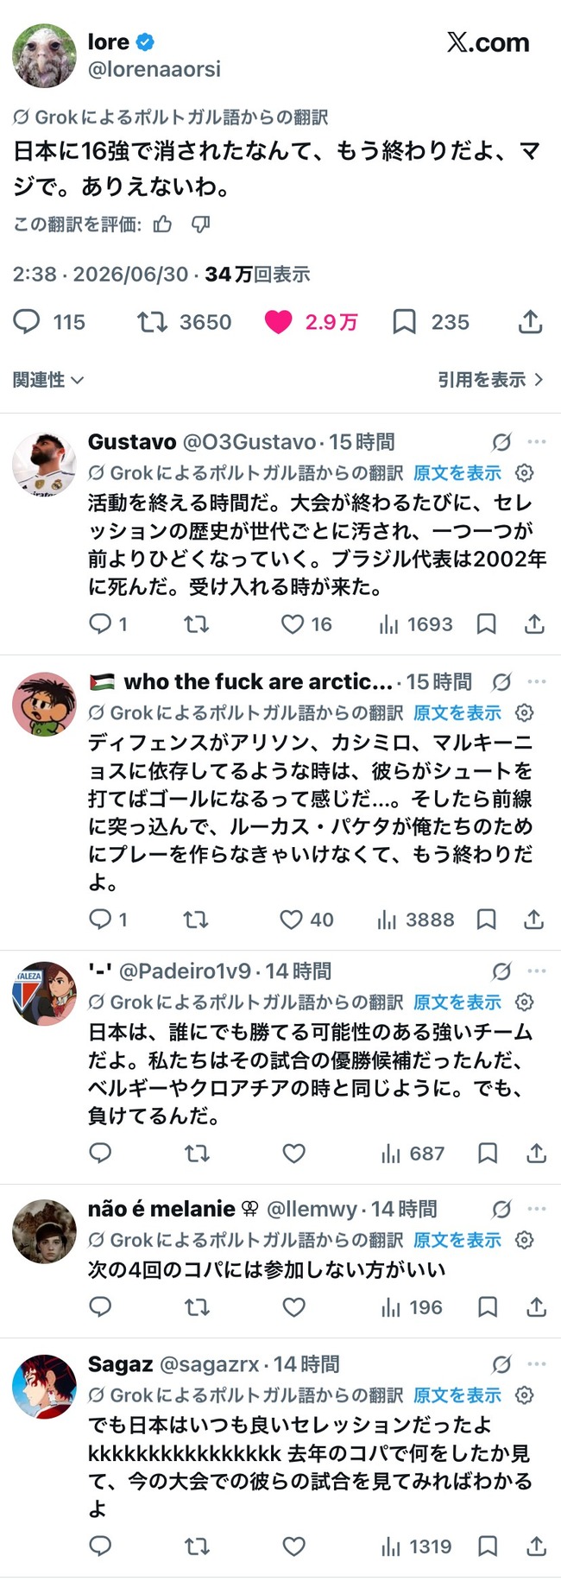Show original text of Gustavo's reply

click(x=457, y=472)
